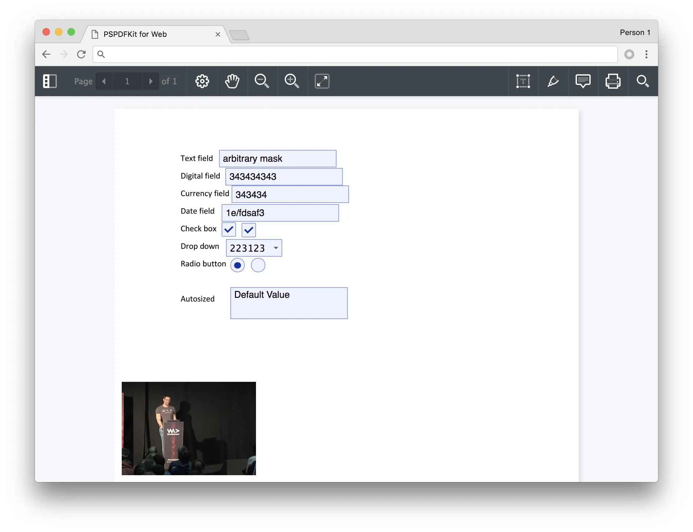Screen dimensions: 693x532
Task: Click the 'Check box' label
Action: click(199, 229)
